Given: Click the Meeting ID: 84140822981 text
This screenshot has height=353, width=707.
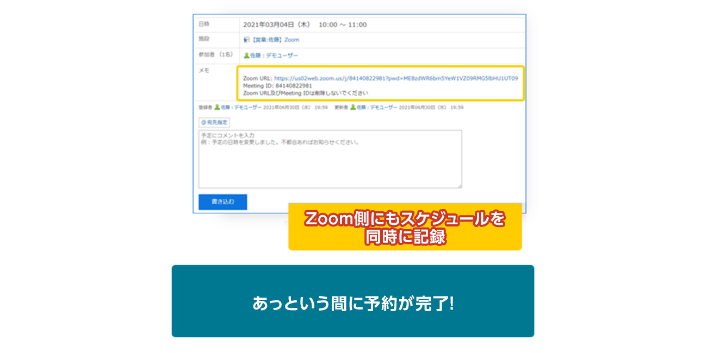Looking at the screenshot, I should [277, 86].
